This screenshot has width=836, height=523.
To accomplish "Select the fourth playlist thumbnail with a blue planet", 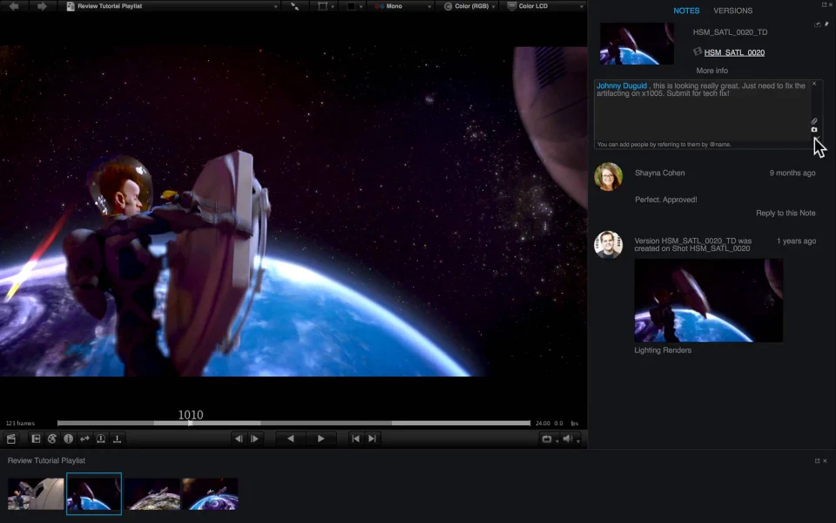I will [210, 493].
